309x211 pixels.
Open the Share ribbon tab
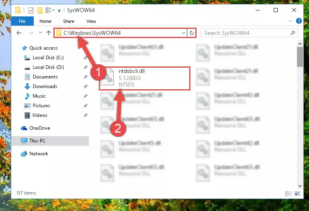[69, 21]
